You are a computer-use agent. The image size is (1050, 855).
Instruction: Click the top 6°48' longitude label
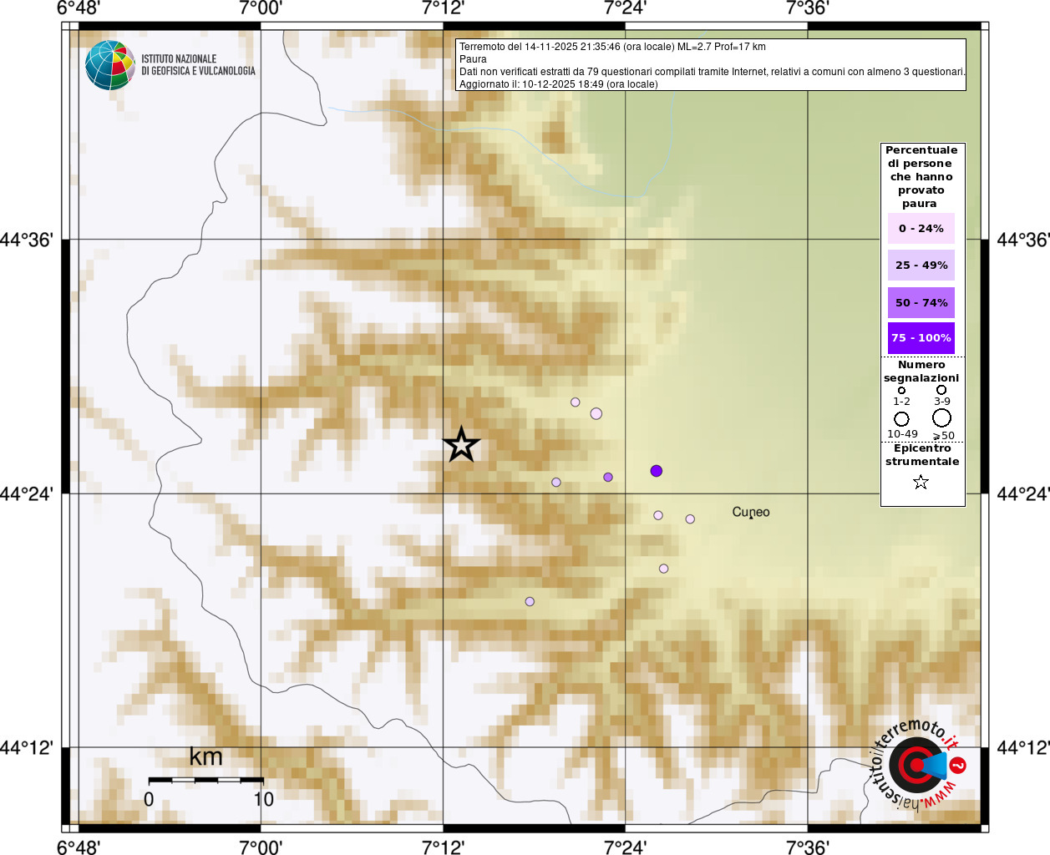[x=79, y=8]
